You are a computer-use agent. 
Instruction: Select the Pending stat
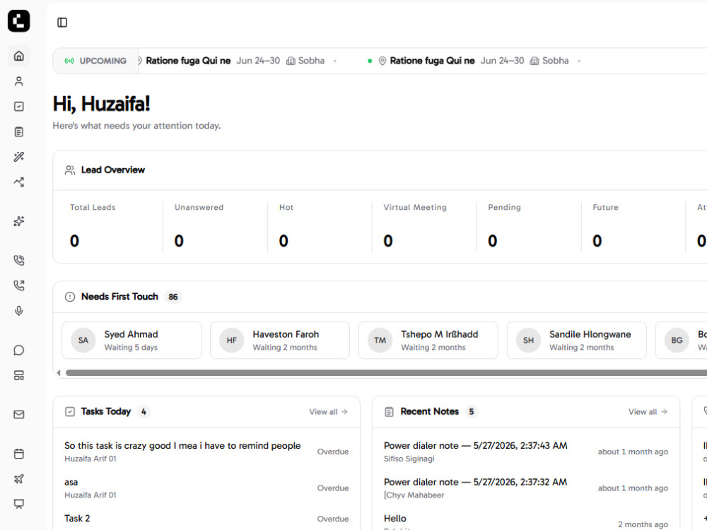[529, 227]
